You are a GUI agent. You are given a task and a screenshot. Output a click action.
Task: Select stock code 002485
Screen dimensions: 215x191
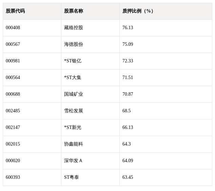click(13, 111)
